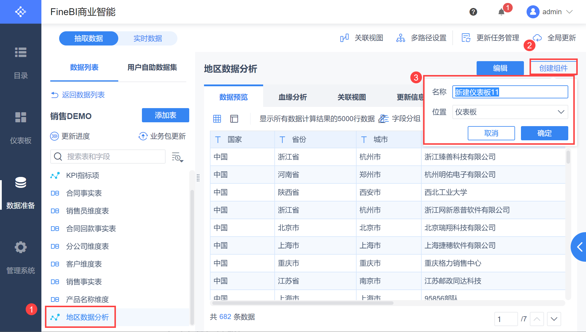This screenshot has width=586, height=332.
Task: Switch to grid table view icon
Action: click(x=217, y=119)
